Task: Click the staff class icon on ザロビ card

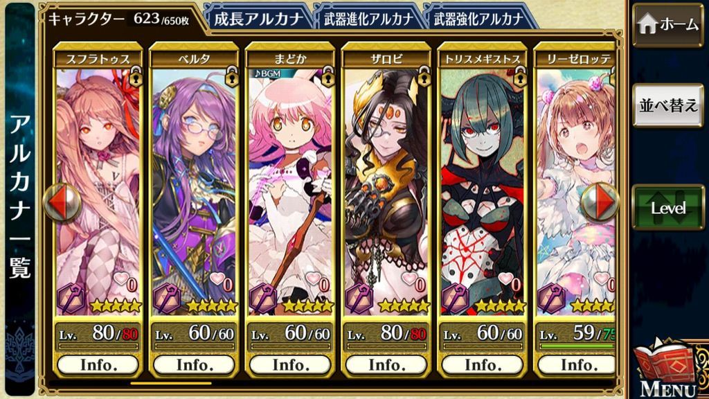Action: click(x=359, y=299)
